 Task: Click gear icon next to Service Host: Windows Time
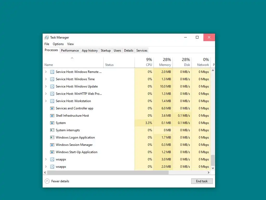(x=52, y=79)
